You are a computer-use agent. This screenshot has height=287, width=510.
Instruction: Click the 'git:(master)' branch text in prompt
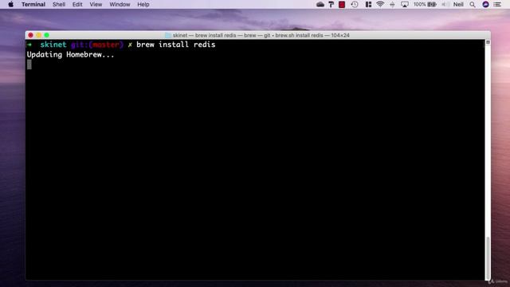97,45
